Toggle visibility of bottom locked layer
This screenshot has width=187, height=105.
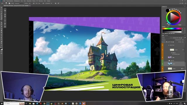(162, 69)
